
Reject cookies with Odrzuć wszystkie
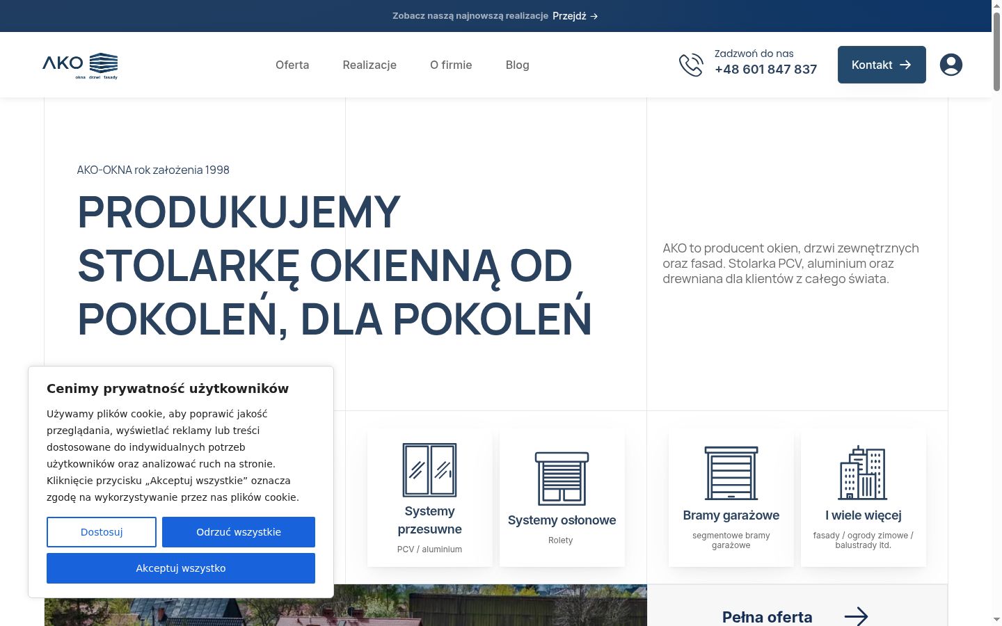coord(239,532)
